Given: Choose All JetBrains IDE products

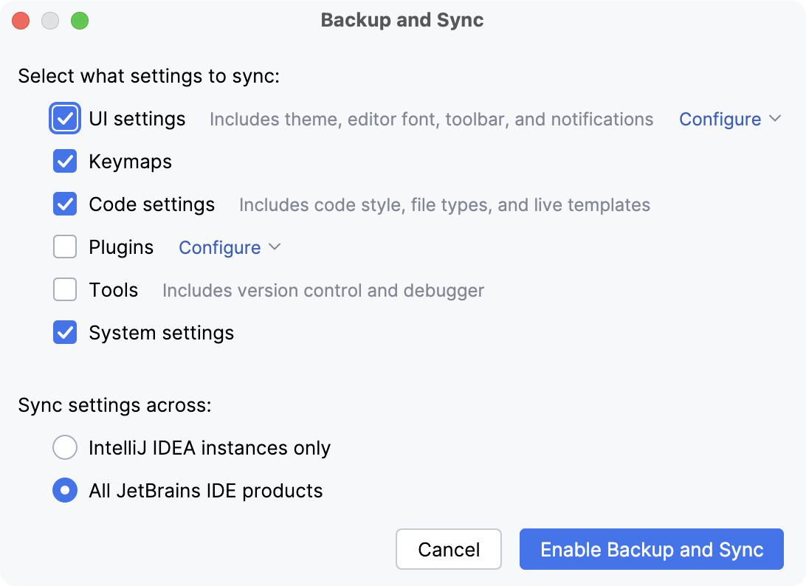Looking at the screenshot, I should 65,490.
